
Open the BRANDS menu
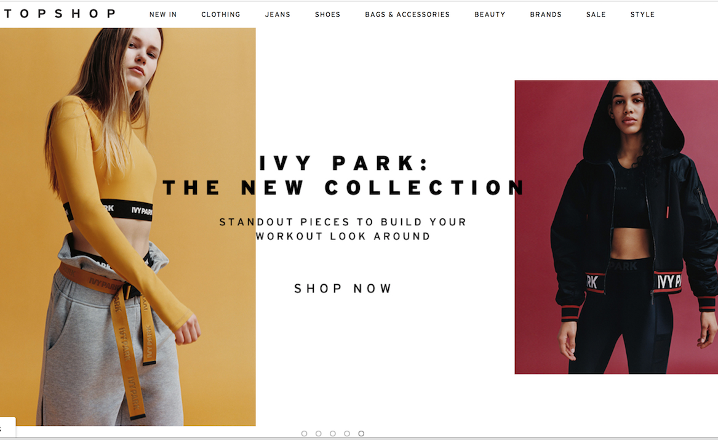(545, 15)
